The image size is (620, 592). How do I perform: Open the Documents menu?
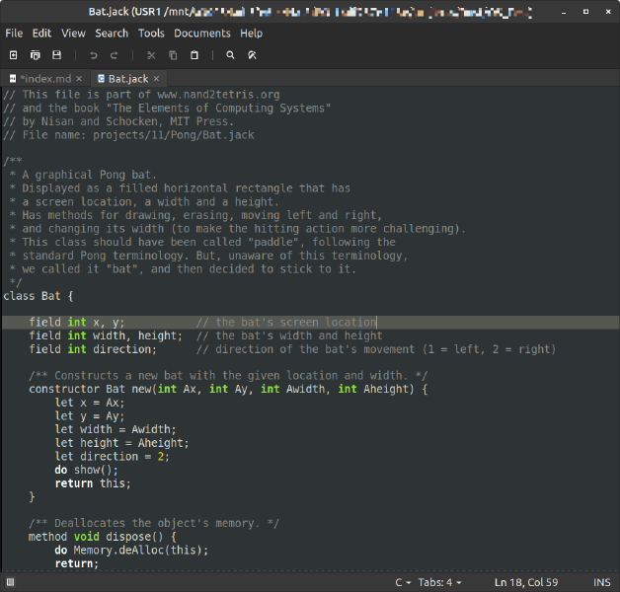(202, 34)
